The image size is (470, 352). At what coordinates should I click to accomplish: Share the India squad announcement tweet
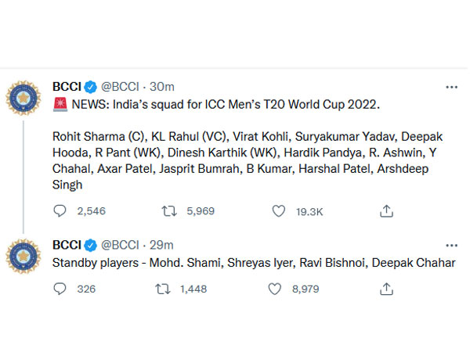pos(385,211)
